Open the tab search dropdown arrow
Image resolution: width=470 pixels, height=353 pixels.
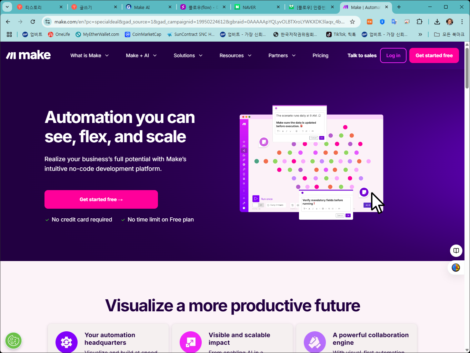click(7, 7)
